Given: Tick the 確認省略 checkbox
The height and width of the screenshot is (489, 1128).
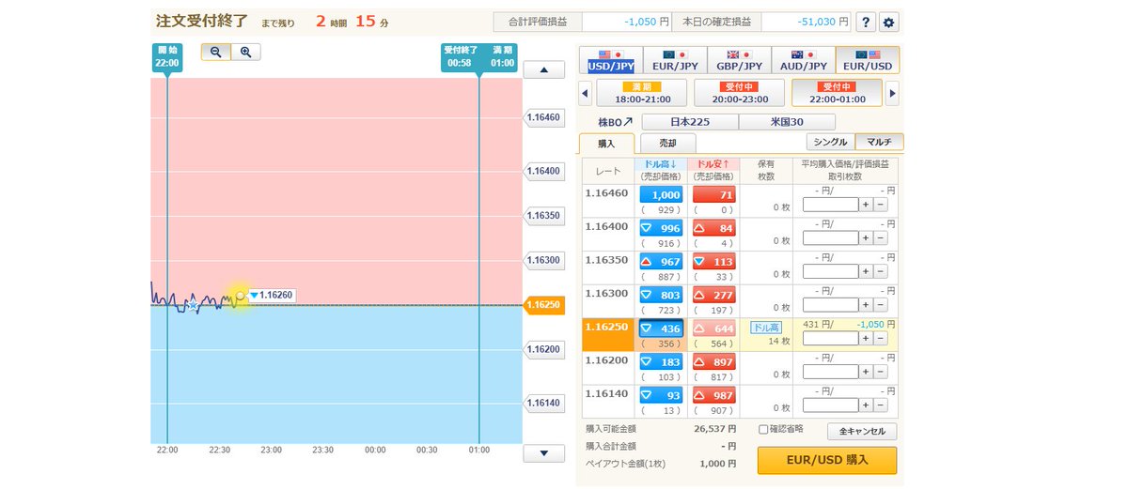Looking at the screenshot, I should point(763,430).
